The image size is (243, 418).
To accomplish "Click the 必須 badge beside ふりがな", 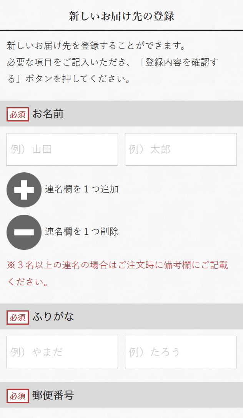I will pyautogui.click(x=18, y=317).
